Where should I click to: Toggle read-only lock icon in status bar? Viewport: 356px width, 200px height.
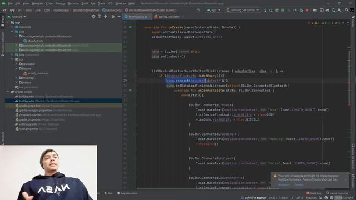320,198
